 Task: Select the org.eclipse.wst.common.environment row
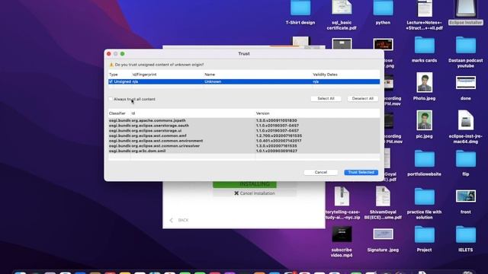244,141
